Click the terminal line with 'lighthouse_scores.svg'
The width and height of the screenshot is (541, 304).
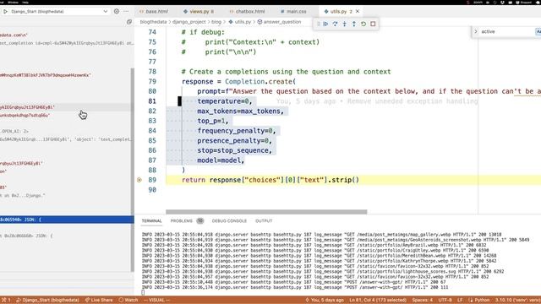pos(323,272)
